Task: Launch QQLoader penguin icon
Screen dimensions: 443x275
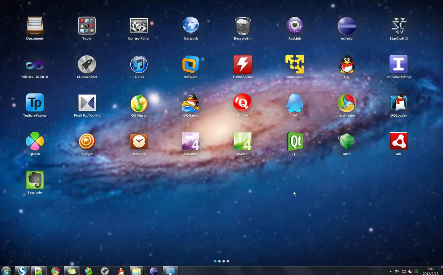Action: (x=399, y=103)
